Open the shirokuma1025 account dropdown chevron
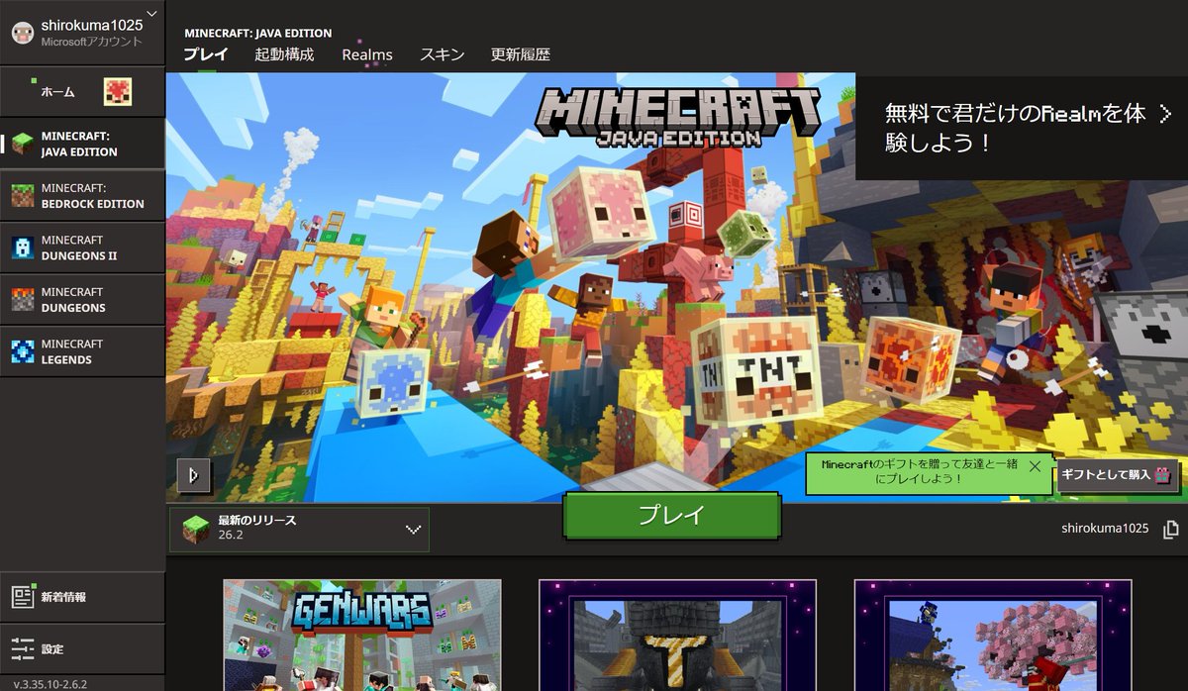Image resolution: width=1188 pixels, height=691 pixels. [151, 14]
